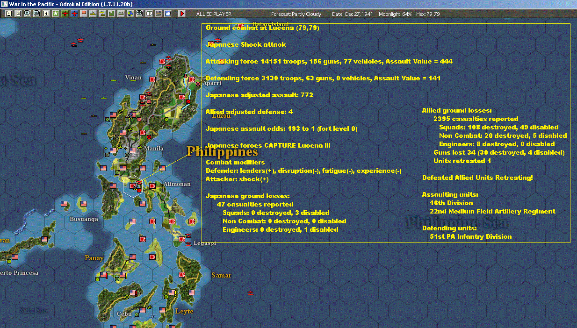This screenshot has width=577, height=328.
Task: Click the red plane on blue icon
Action: pos(74,14)
